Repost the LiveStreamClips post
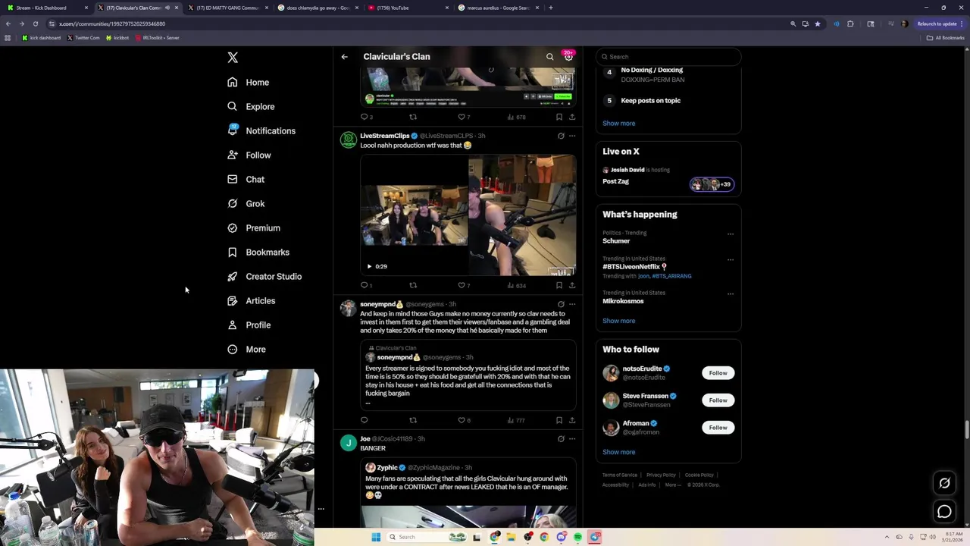The height and width of the screenshot is (546, 970). tap(413, 285)
